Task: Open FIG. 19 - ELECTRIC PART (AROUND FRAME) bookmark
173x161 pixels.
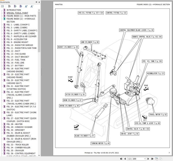Action: coord(18,76)
